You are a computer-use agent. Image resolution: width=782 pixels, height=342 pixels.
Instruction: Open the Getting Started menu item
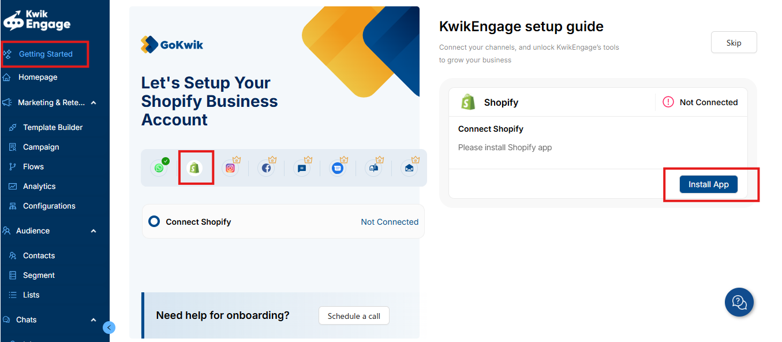click(46, 54)
